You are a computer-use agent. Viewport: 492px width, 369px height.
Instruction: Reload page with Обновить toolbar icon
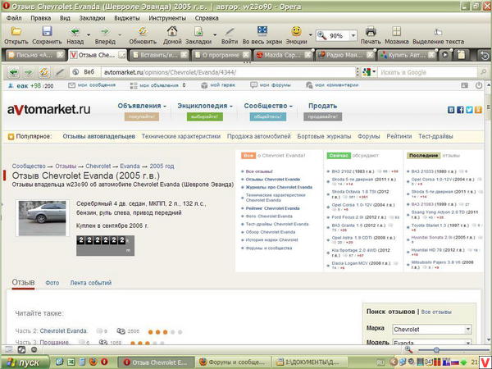point(143,31)
